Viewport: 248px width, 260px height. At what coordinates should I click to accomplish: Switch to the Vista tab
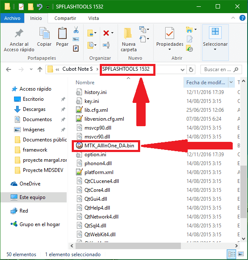coord(93,18)
